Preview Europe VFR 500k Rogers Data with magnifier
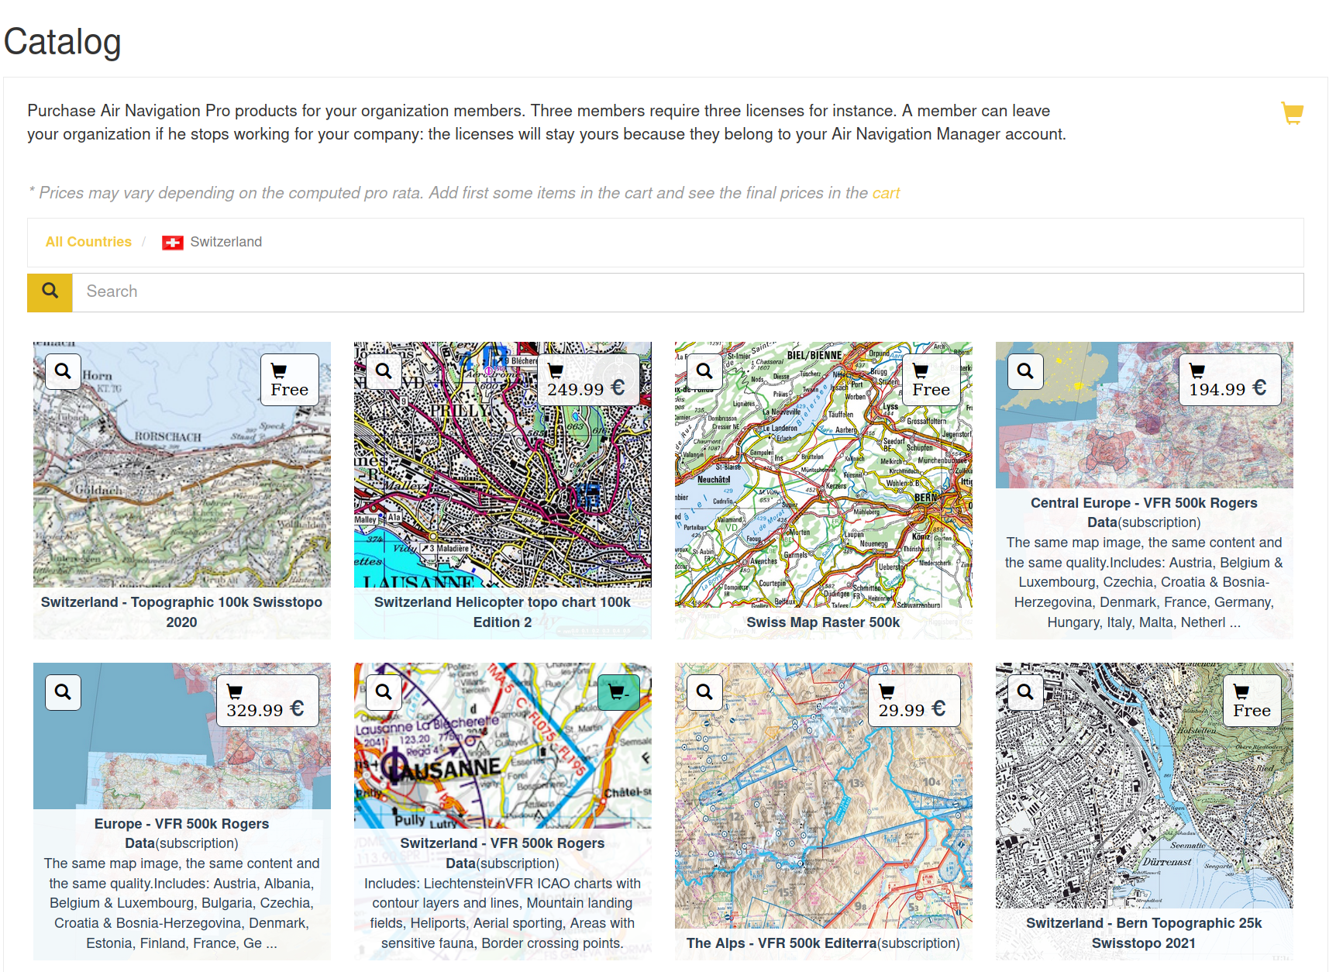 tap(63, 692)
